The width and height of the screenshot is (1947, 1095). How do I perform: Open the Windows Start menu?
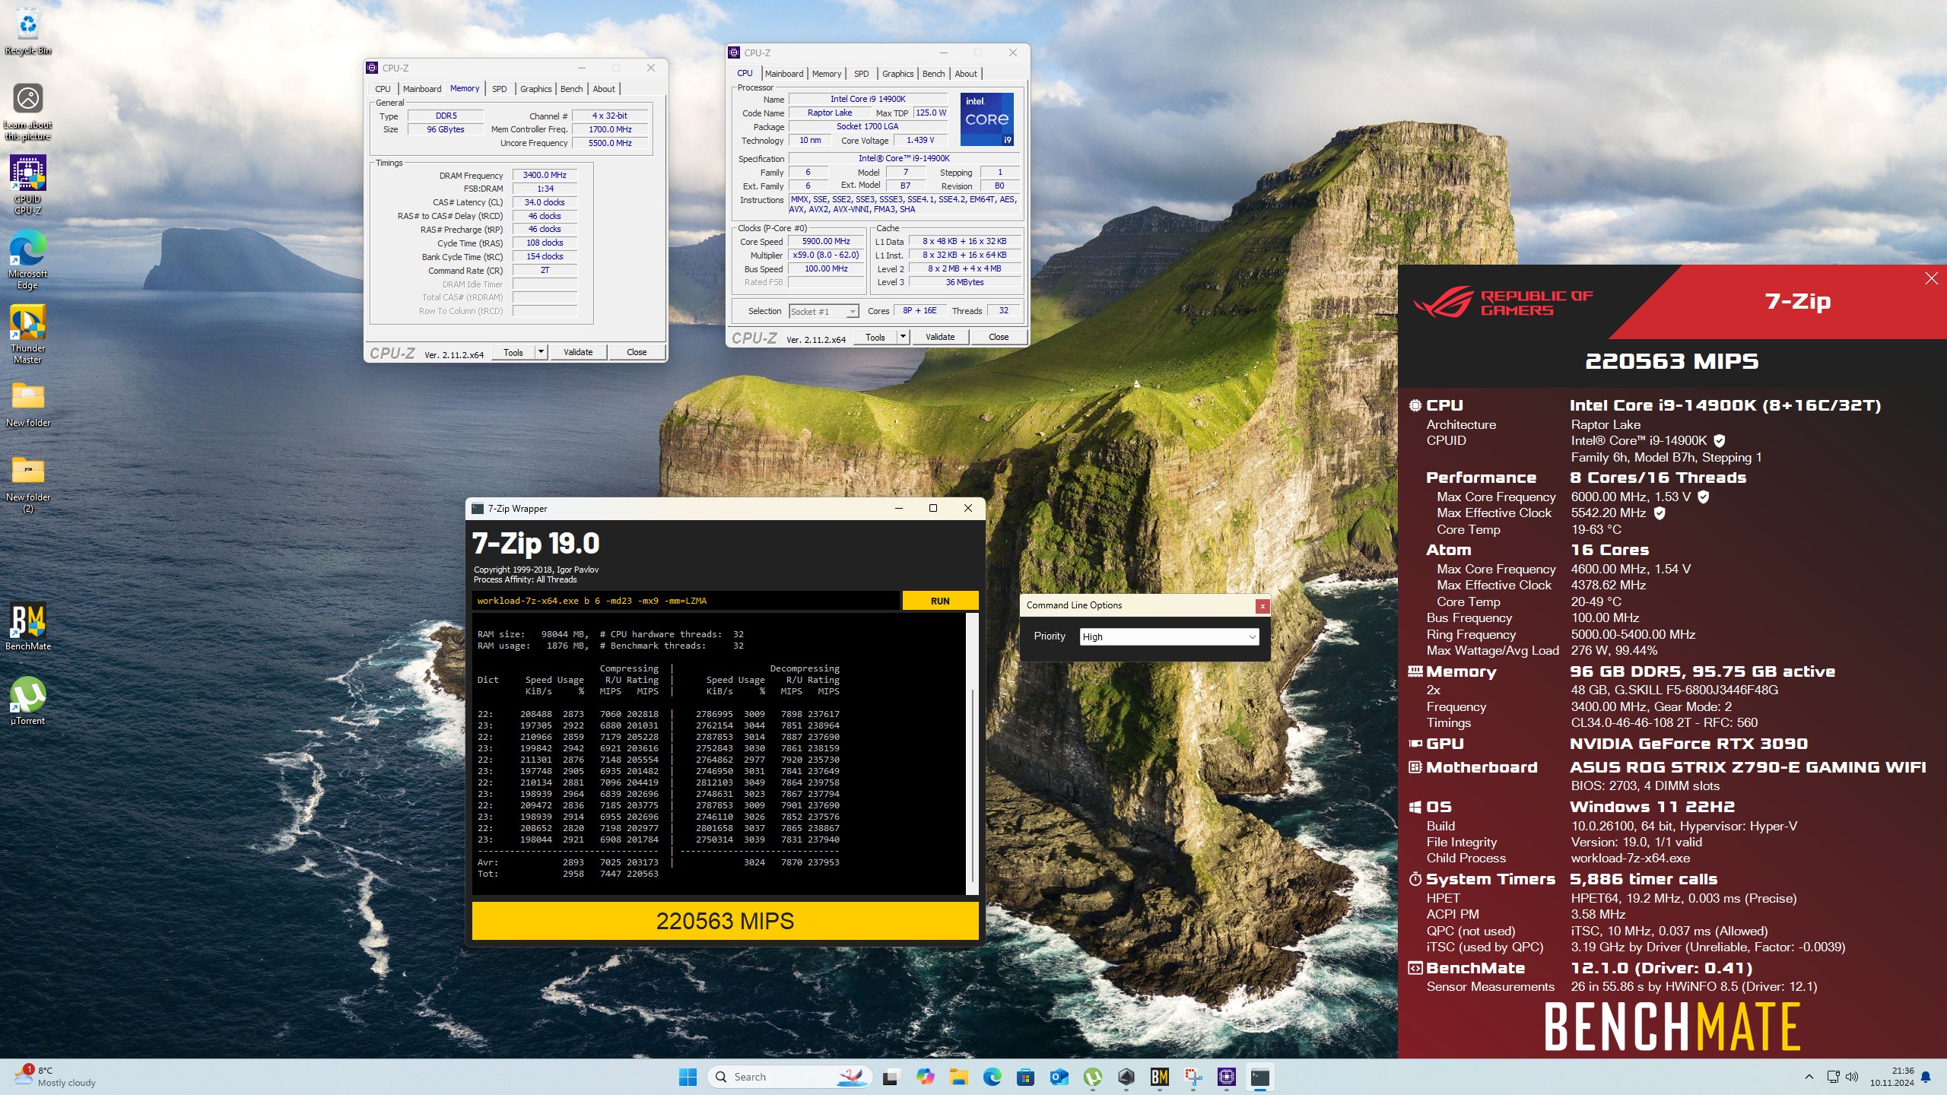688,1077
